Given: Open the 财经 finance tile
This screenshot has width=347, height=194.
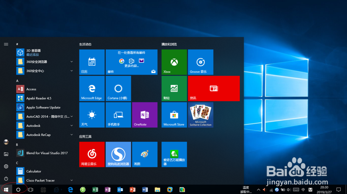Looking at the screenshot, I should (174, 88).
